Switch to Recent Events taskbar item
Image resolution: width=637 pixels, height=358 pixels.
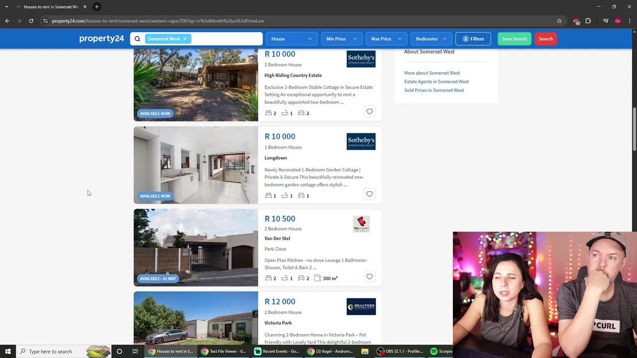coord(277,352)
